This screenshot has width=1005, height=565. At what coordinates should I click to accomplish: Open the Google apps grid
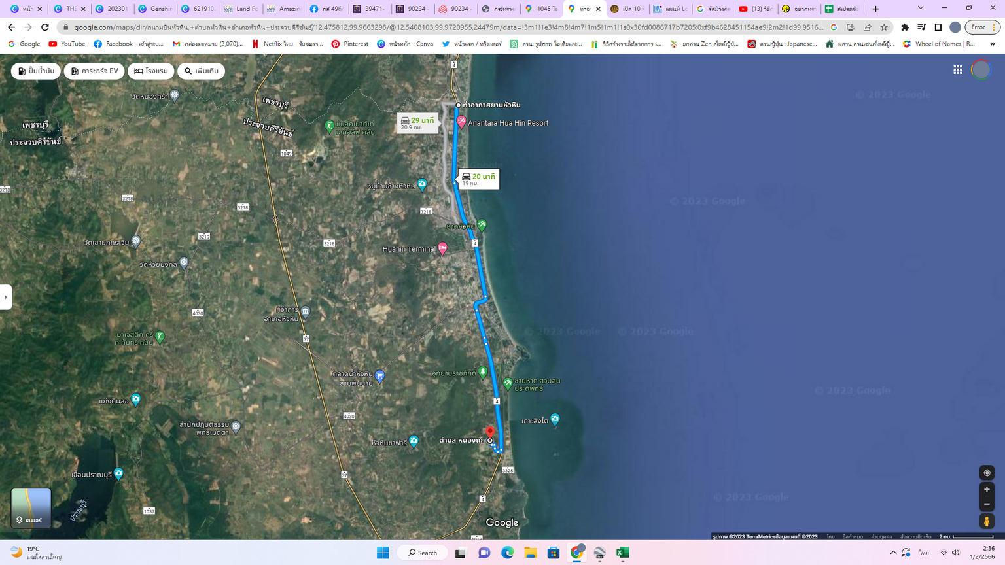coord(957,70)
